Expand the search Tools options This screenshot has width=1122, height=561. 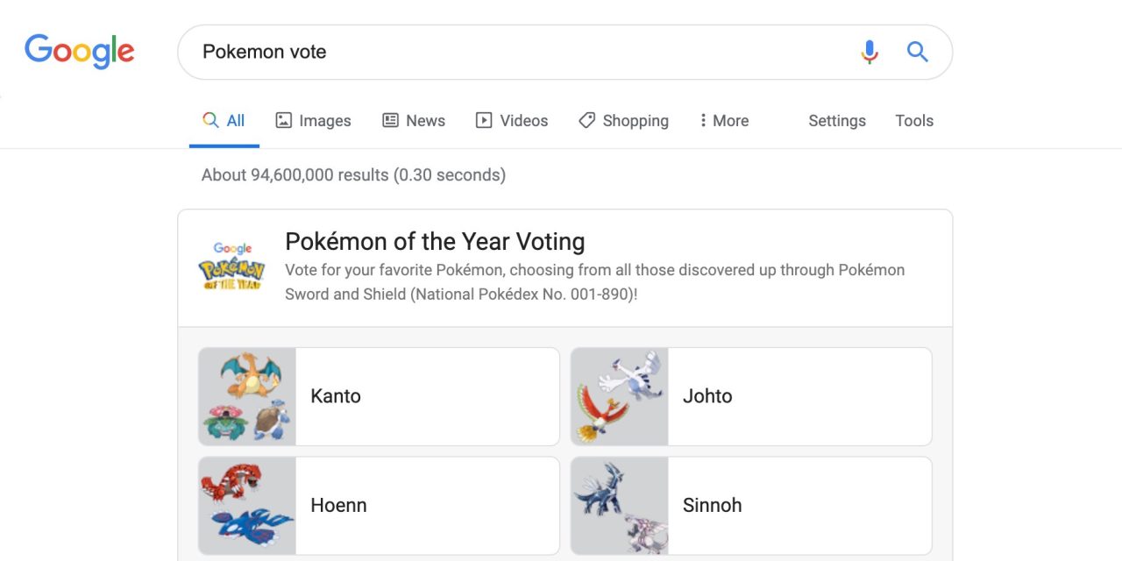point(913,120)
